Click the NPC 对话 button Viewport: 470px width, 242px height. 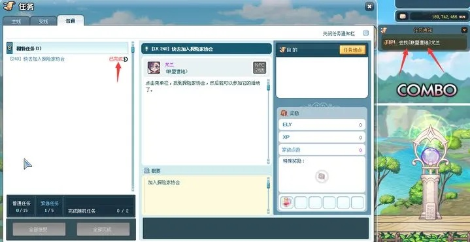260,68
